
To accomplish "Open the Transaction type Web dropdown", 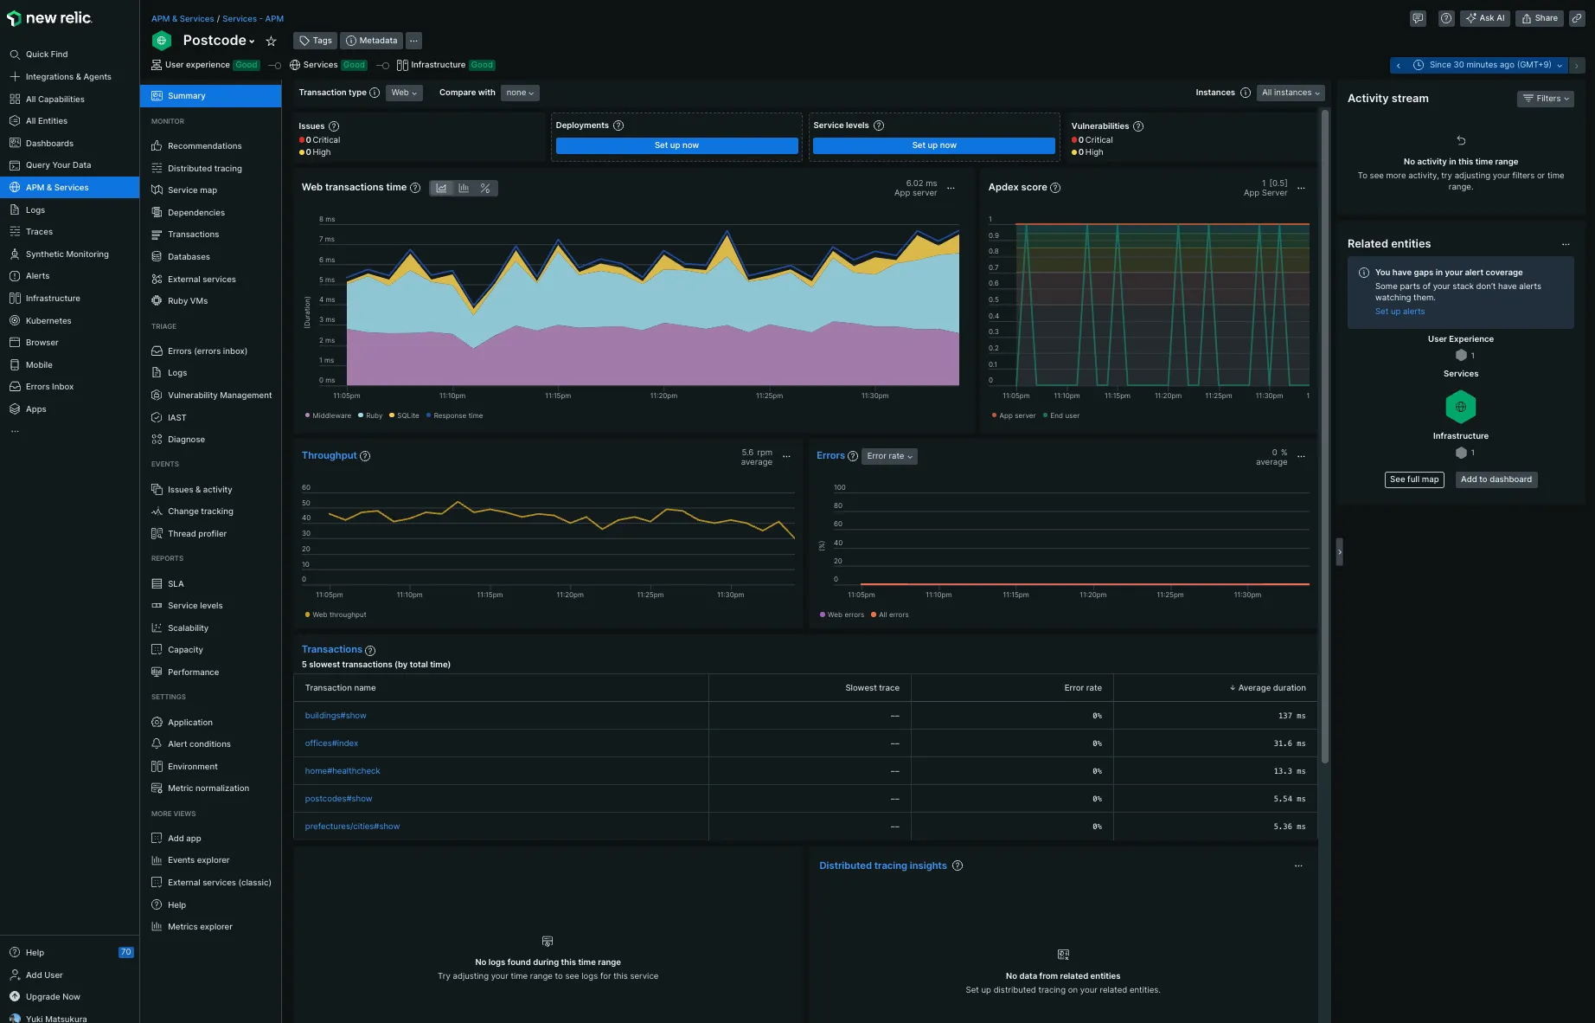I will point(404,93).
